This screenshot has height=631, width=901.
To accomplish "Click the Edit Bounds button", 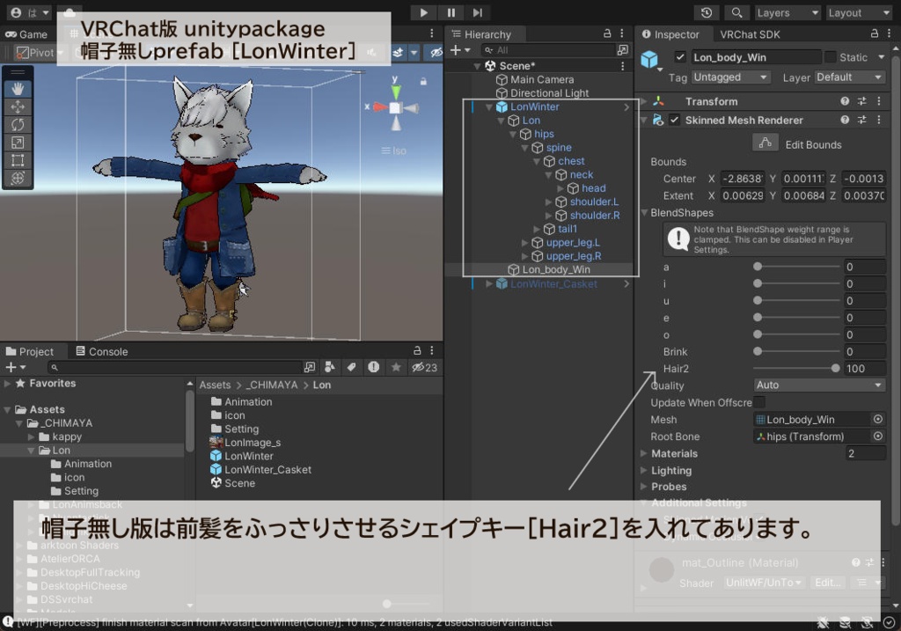I will (x=765, y=143).
